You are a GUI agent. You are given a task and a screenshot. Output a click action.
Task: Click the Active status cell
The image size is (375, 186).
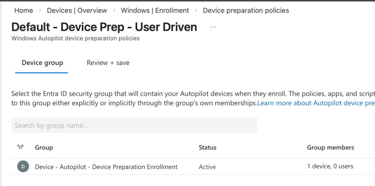pyautogui.click(x=207, y=167)
